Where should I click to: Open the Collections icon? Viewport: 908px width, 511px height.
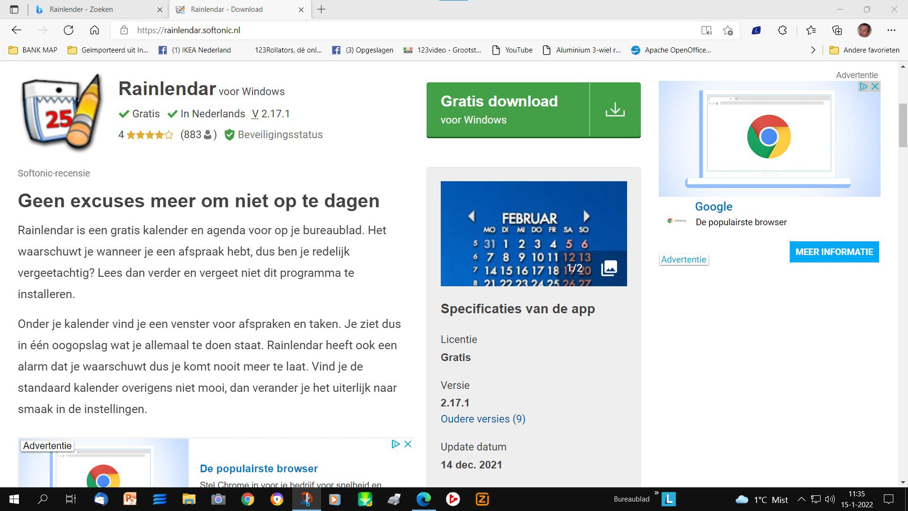837,30
